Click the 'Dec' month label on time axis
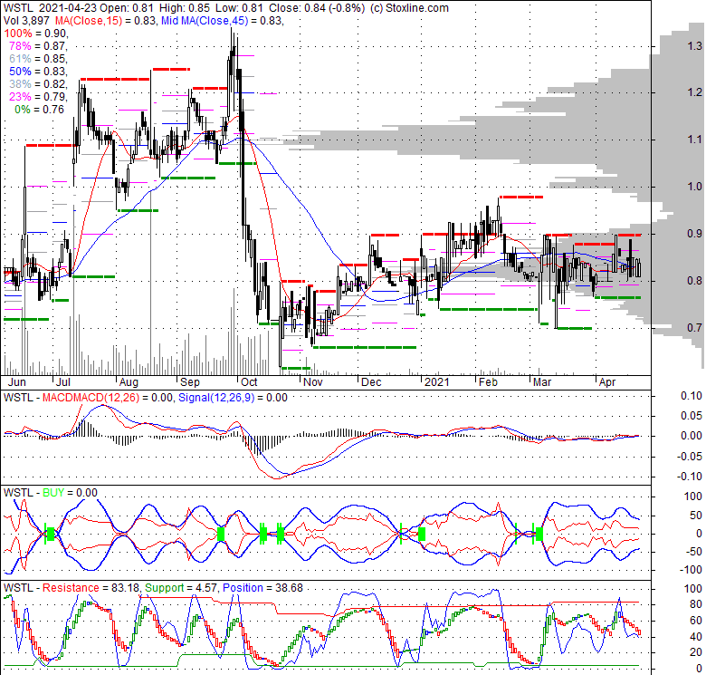 [371, 382]
